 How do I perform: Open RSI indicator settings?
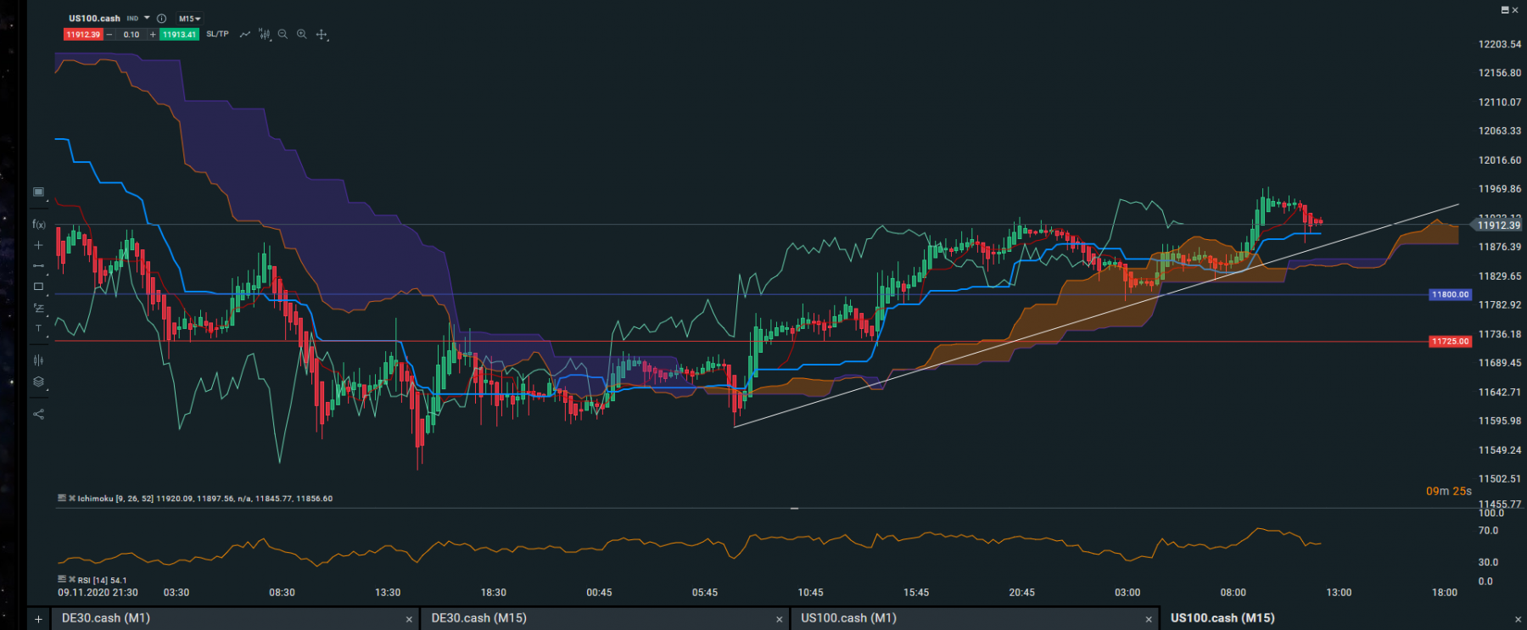(62, 580)
